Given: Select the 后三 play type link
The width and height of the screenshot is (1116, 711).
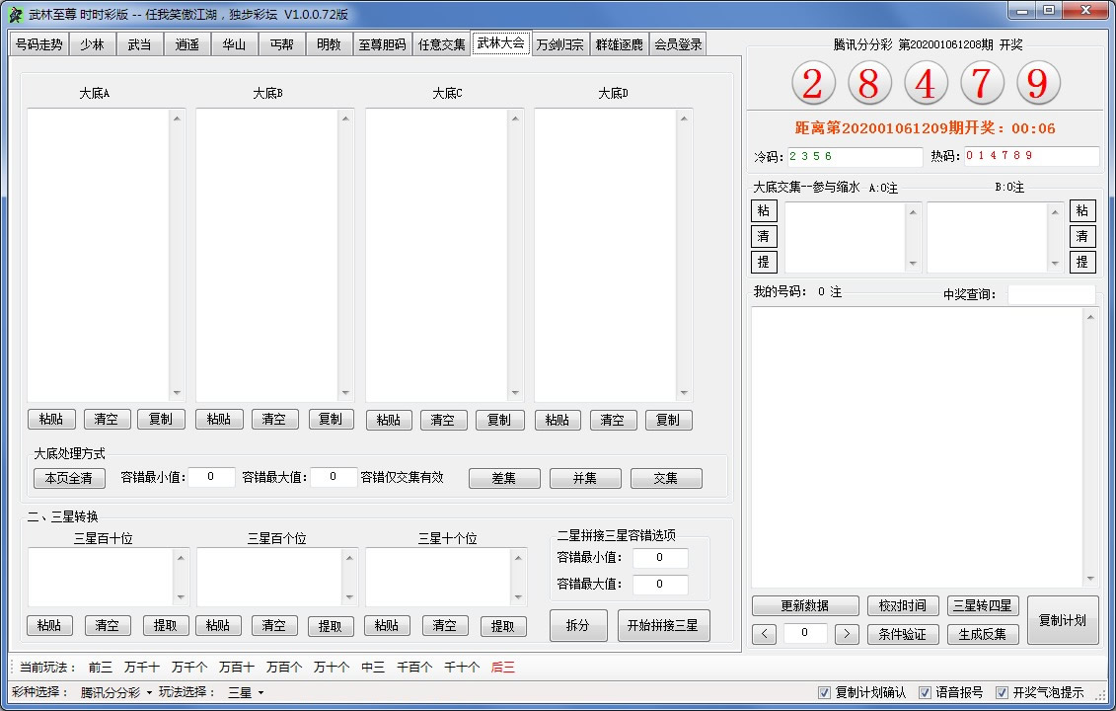Looking at the screenshot, I should [x=502, y=668].
